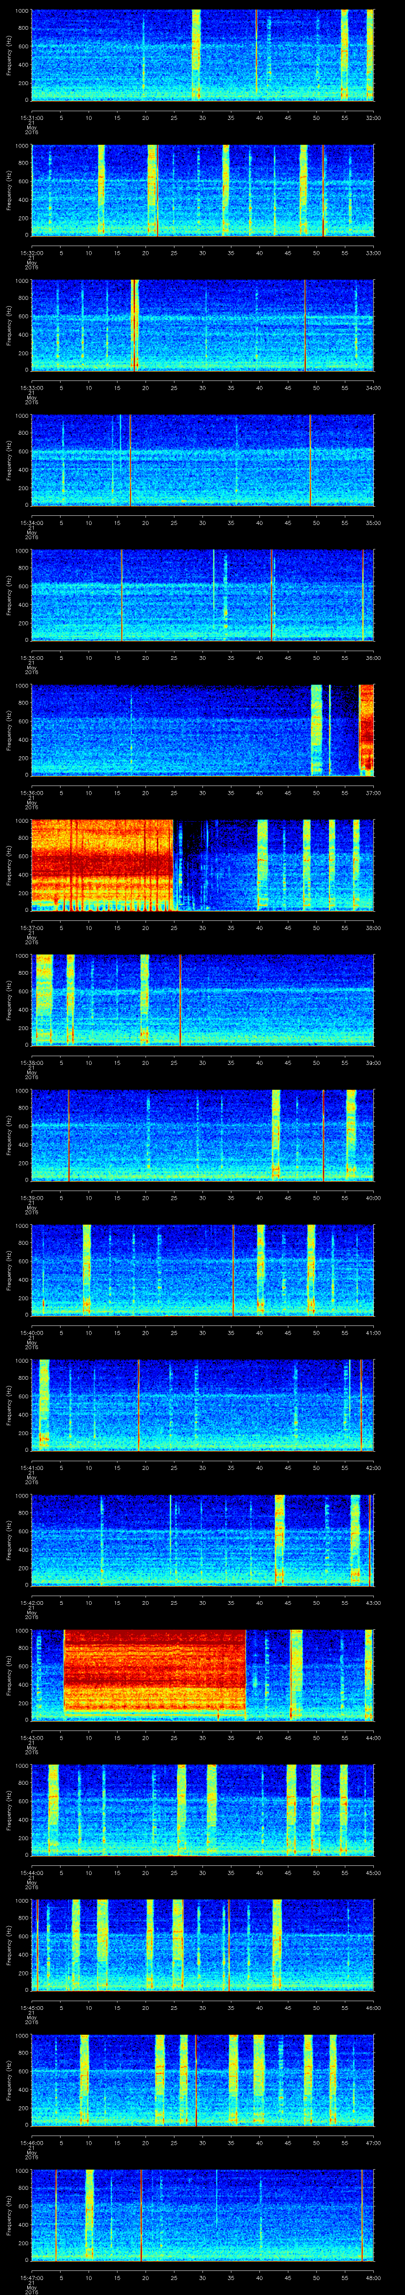Open the spectrogram panel starting at 15:33:00
405x2295 pixels.
(x=202, y=324)
